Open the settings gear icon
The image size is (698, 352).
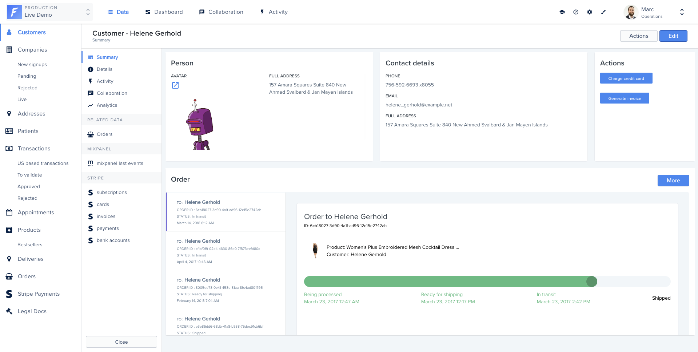click(x=590, y=12)
